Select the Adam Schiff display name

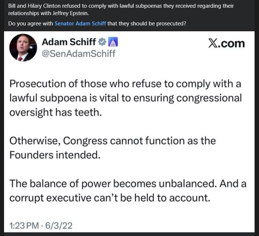69,42
